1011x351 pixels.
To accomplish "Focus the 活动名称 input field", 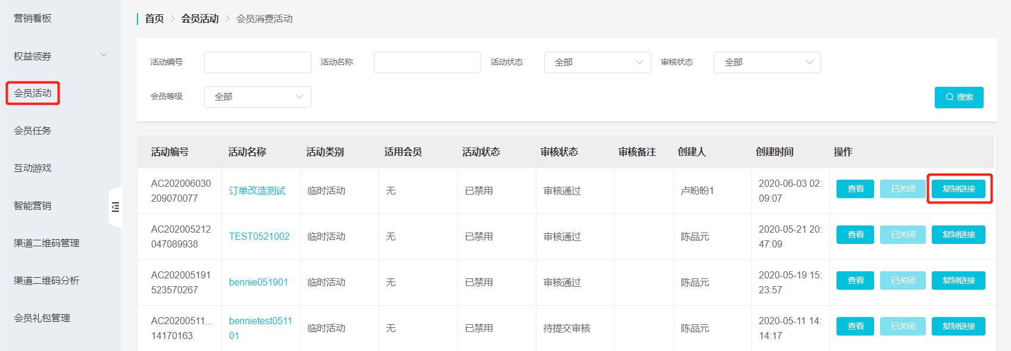I will (x=428, y=62).
